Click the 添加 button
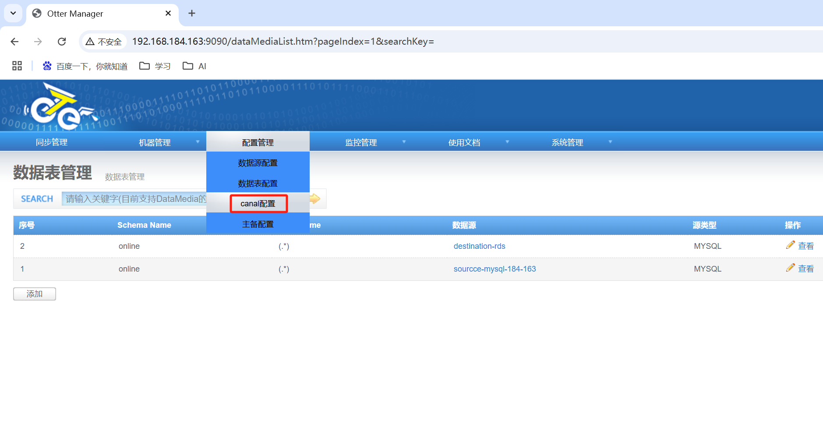Image resolution: width=823 pixels, height=442 pixels. click(35, 294)
